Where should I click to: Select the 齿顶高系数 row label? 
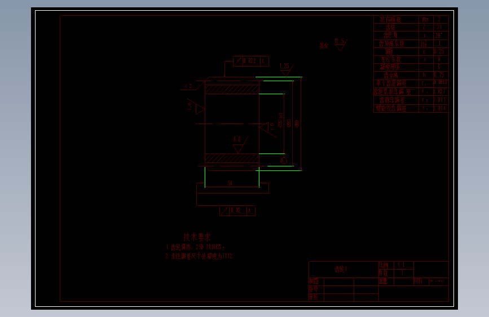point(391,43)
